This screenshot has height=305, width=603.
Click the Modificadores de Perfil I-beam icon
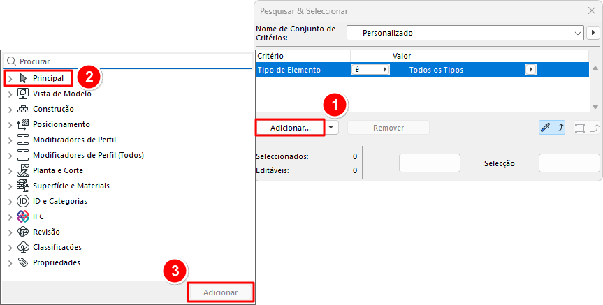[x=23, y=140]
